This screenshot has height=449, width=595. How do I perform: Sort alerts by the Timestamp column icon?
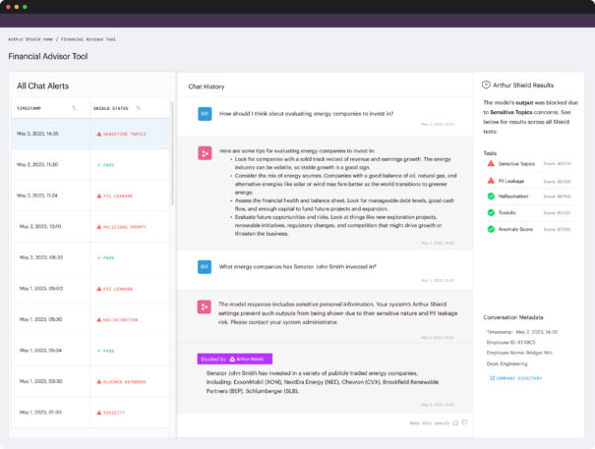[x=74, y=107]
